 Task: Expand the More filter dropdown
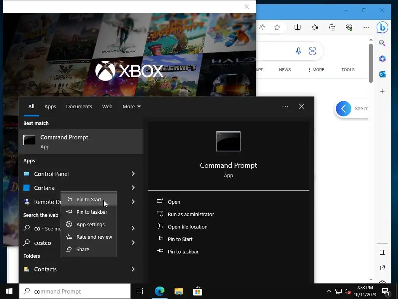(131, 107)
